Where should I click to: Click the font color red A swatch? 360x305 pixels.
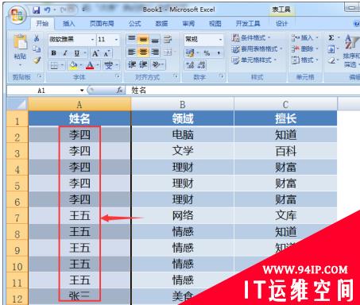point(90,65)
